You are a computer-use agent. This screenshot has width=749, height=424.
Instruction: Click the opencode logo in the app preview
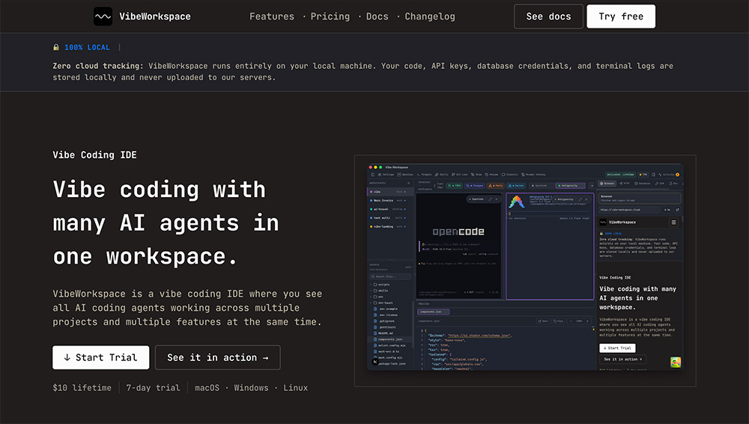coord(458,231)
